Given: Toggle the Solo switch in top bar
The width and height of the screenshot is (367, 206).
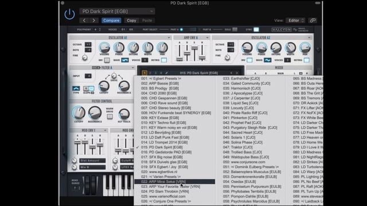Looking at the screenshot, I should 235,30.
